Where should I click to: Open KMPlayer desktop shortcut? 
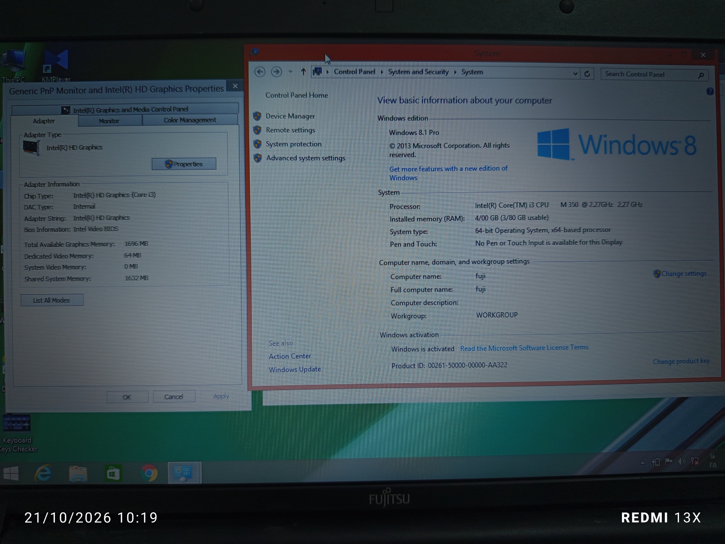tap(56, 65)
